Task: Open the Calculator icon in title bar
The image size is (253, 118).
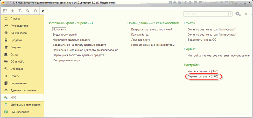Action: 196,3
